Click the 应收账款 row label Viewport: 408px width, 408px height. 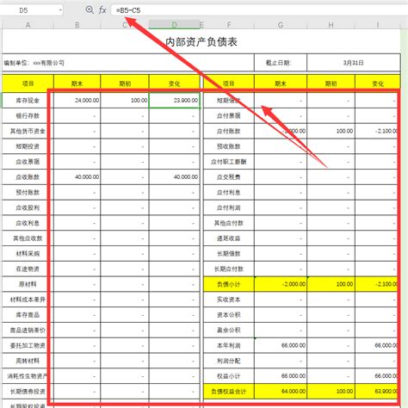(28, 177)
